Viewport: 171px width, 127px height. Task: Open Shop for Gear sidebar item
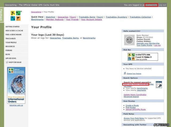tap(15, 62)
